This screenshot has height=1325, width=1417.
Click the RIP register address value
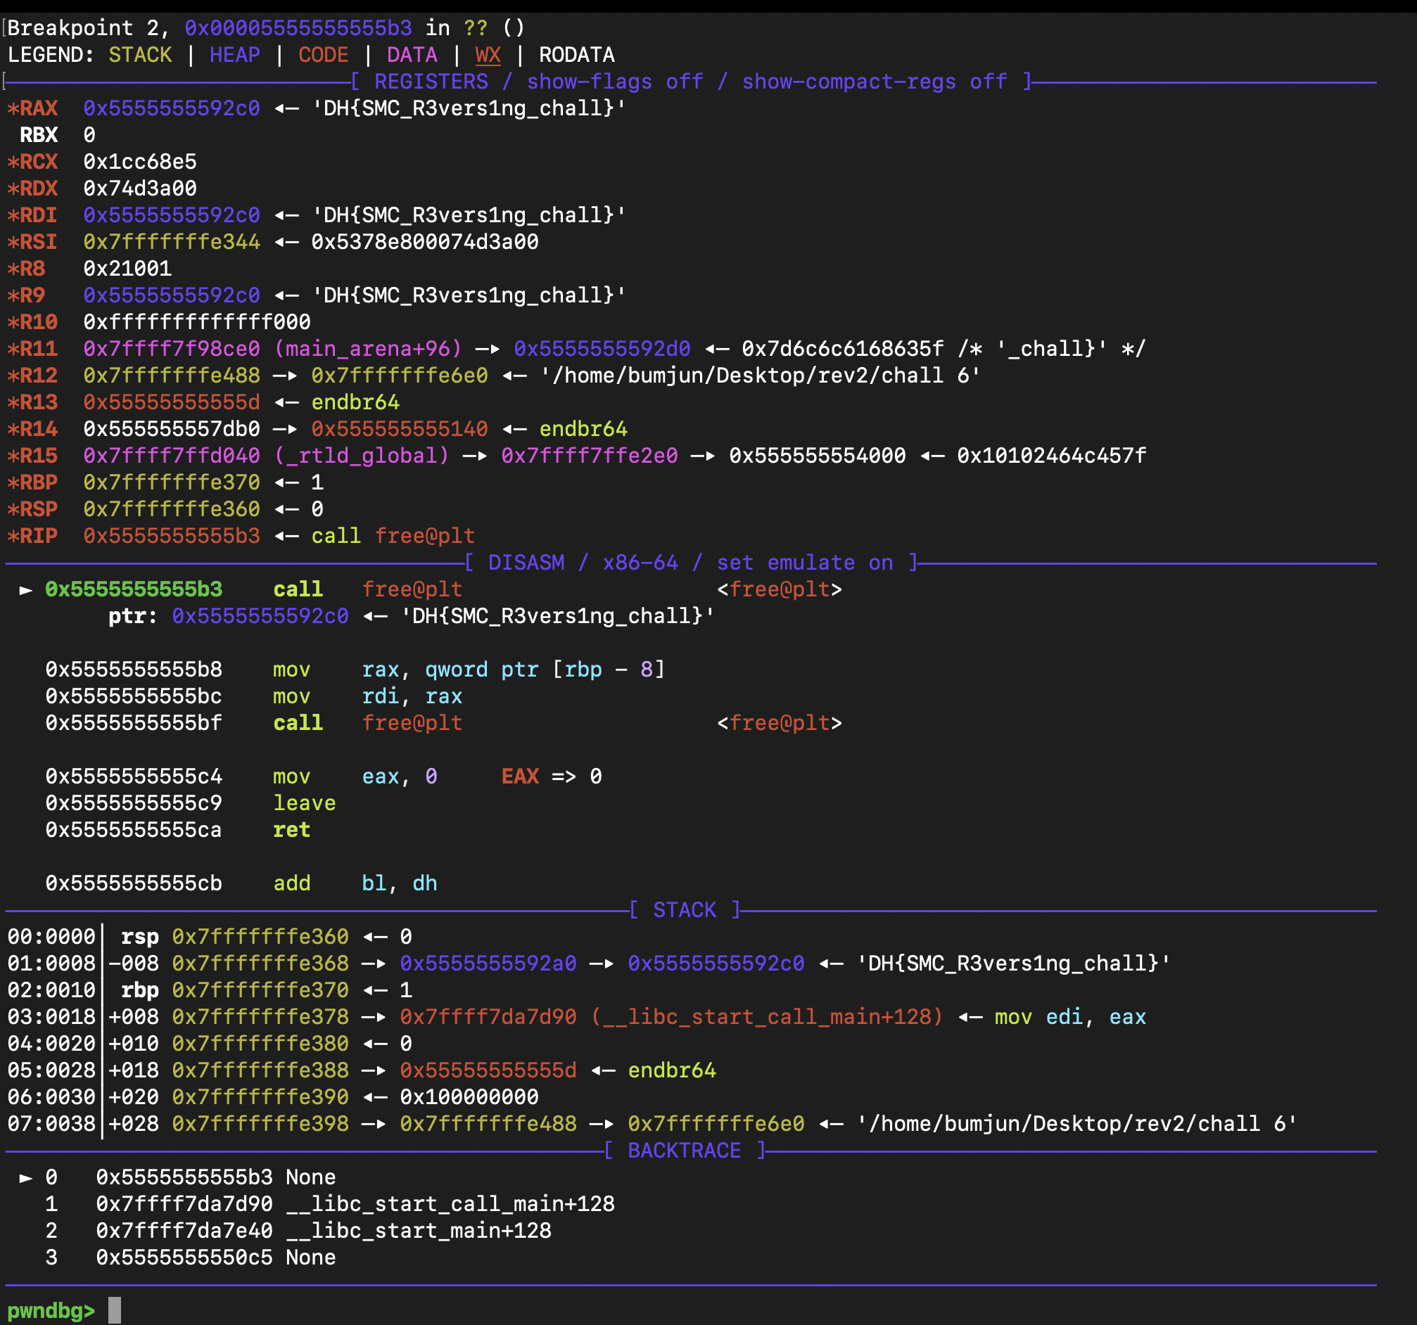point(171,536)
